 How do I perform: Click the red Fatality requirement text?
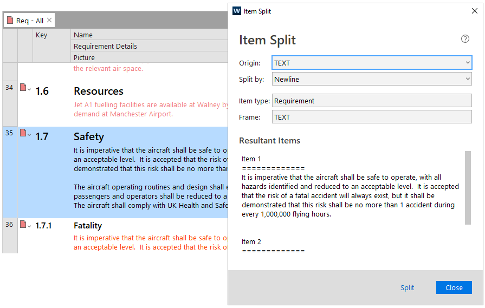pos(151,243)
